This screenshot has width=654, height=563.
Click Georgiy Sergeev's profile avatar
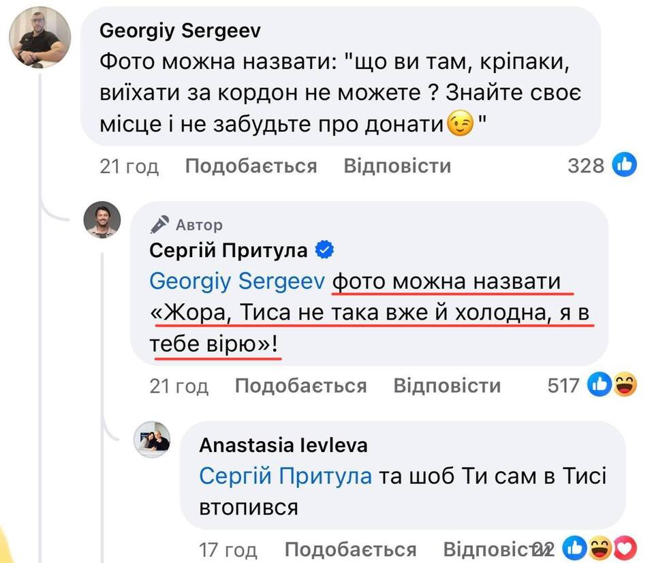(x=40, y=39)
